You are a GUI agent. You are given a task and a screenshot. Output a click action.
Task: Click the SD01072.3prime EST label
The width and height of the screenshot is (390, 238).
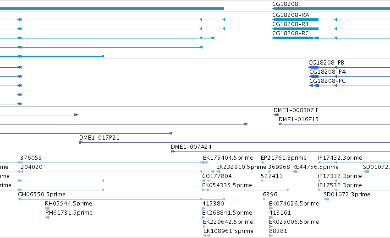coord(347,194)
